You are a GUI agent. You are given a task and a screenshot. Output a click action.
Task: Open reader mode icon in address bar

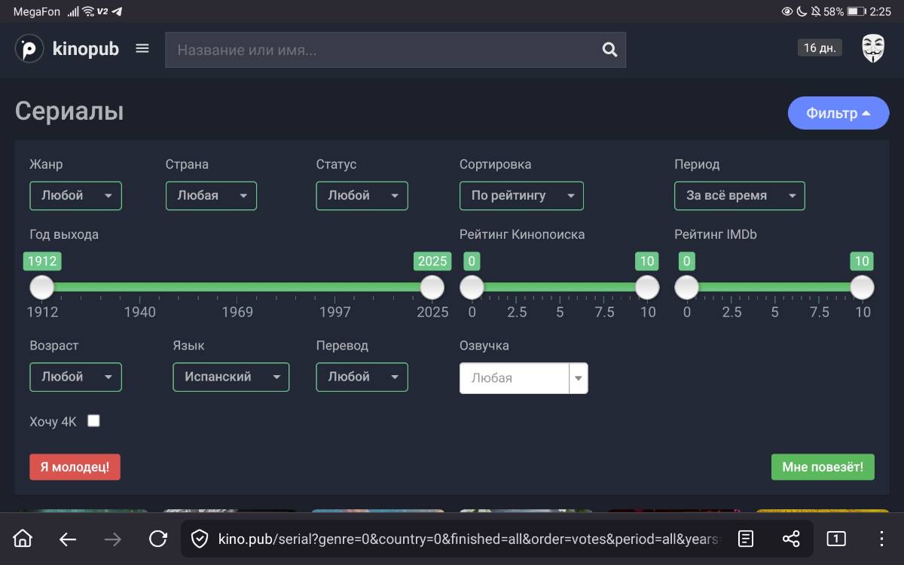tap(746, 538)
